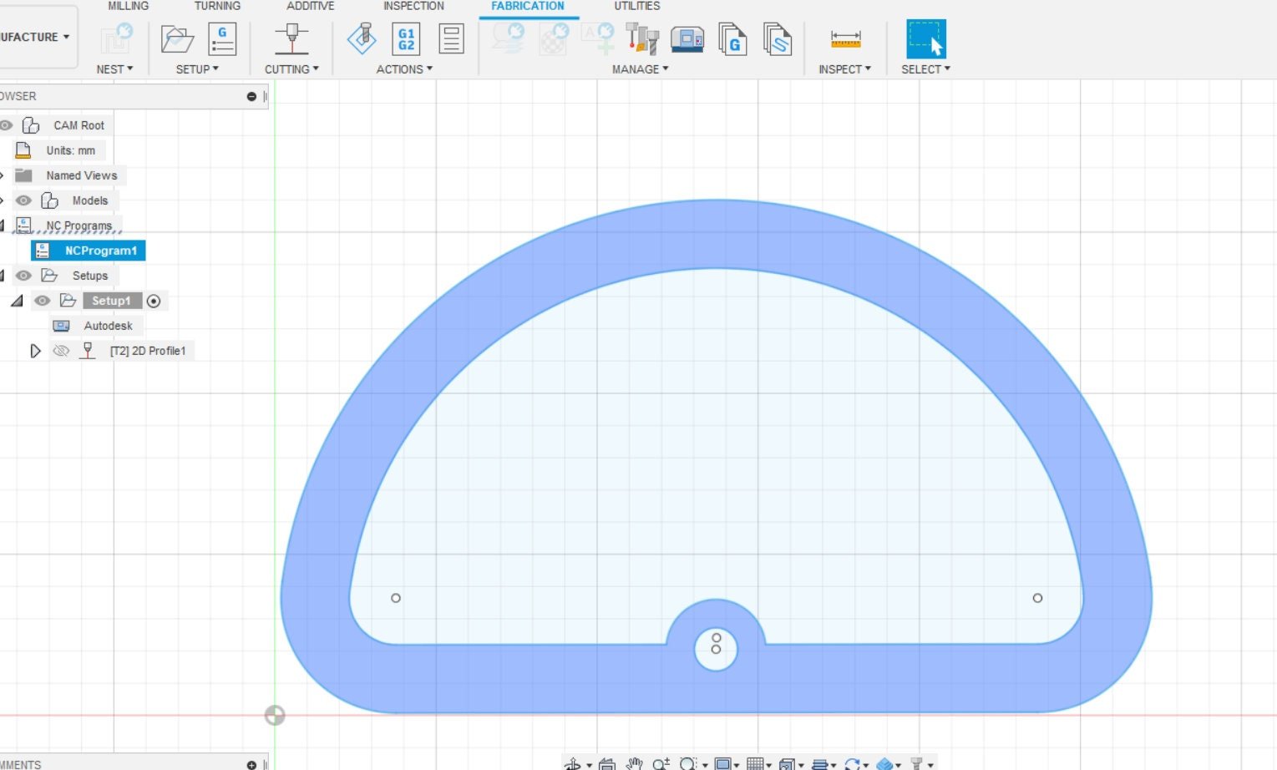Select the Setup1 node label

point(111,301)
